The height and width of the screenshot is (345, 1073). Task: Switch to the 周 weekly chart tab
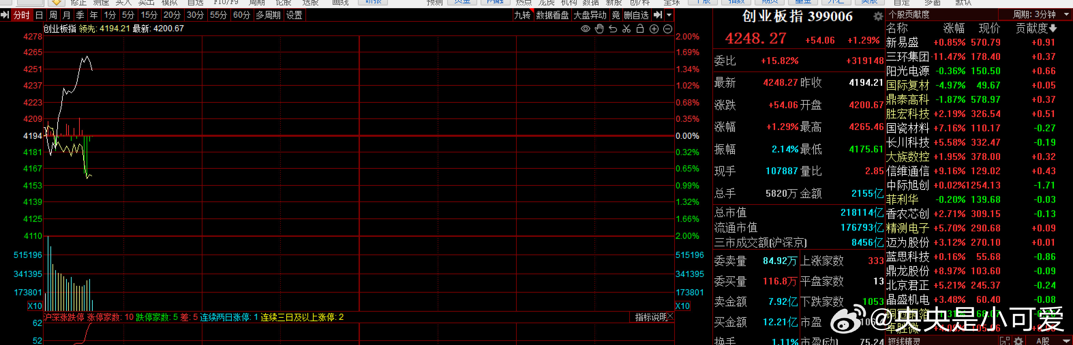point(53,15)
